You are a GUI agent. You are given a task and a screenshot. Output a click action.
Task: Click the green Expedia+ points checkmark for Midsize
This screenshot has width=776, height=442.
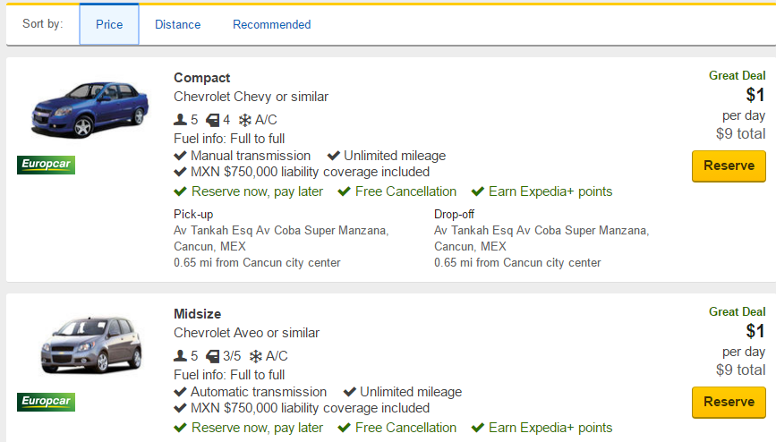(x=478, y=427)
